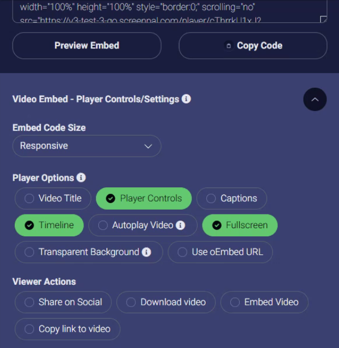Enable Use oEmbed URL option
This screenshot has height=348, width=339.
click(220, 252)
